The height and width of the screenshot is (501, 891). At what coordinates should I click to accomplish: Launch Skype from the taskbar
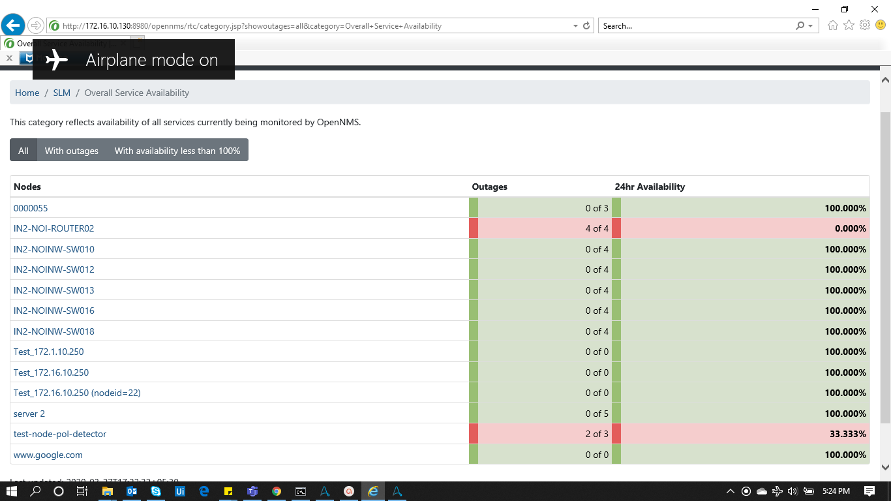(x=156, y=491)
